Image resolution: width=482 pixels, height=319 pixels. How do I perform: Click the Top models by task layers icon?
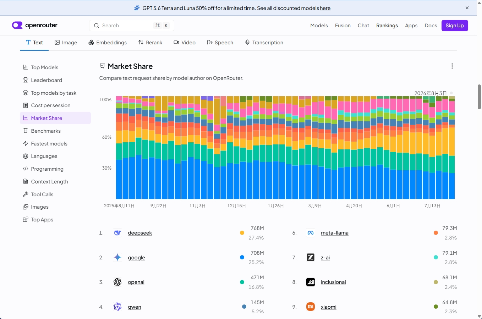(26, 93)
